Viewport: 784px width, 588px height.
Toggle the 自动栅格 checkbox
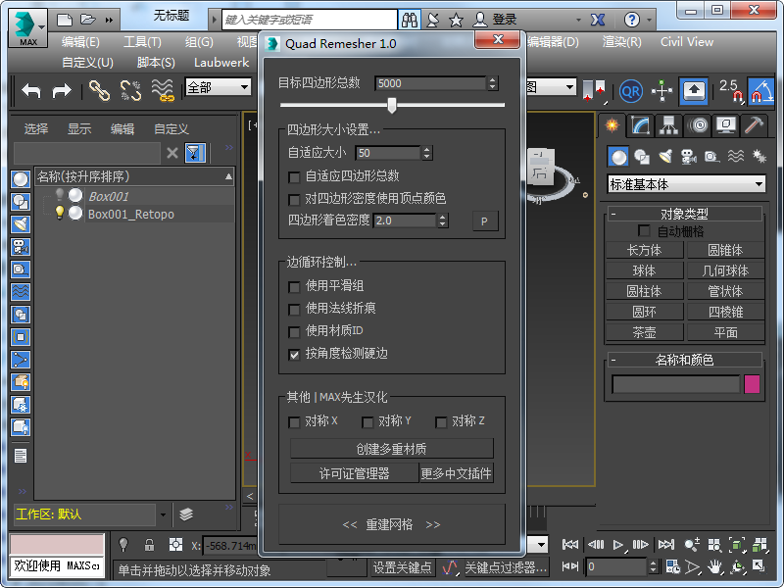pyautogui.click(x=644, y=231)
